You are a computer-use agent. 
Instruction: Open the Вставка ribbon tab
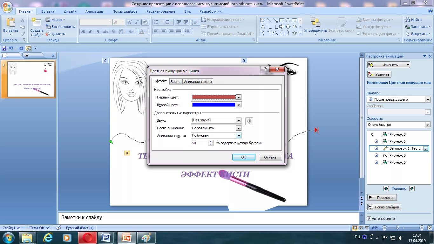[x=48, y=11]
